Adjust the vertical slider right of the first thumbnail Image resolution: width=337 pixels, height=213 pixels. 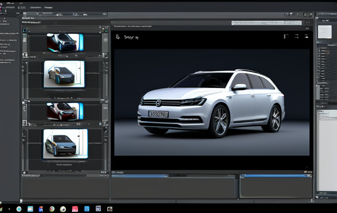point(105,43)
